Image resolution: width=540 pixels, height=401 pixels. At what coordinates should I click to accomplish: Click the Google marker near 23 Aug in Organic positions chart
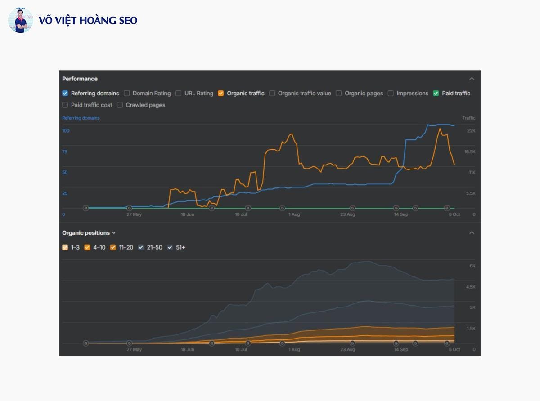pos(352,343)
